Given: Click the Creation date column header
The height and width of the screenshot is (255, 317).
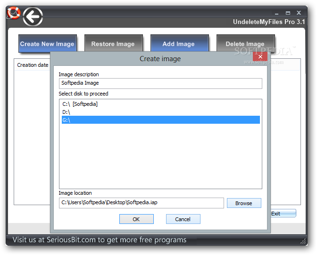Looking at the screenshot, I should point(33,65).
